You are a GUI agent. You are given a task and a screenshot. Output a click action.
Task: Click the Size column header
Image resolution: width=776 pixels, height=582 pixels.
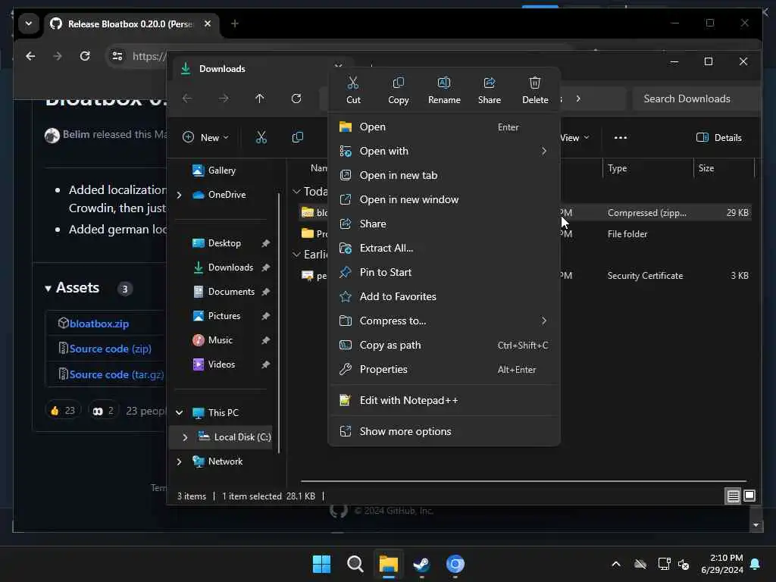pyautogui.click(x=724, y=168)
